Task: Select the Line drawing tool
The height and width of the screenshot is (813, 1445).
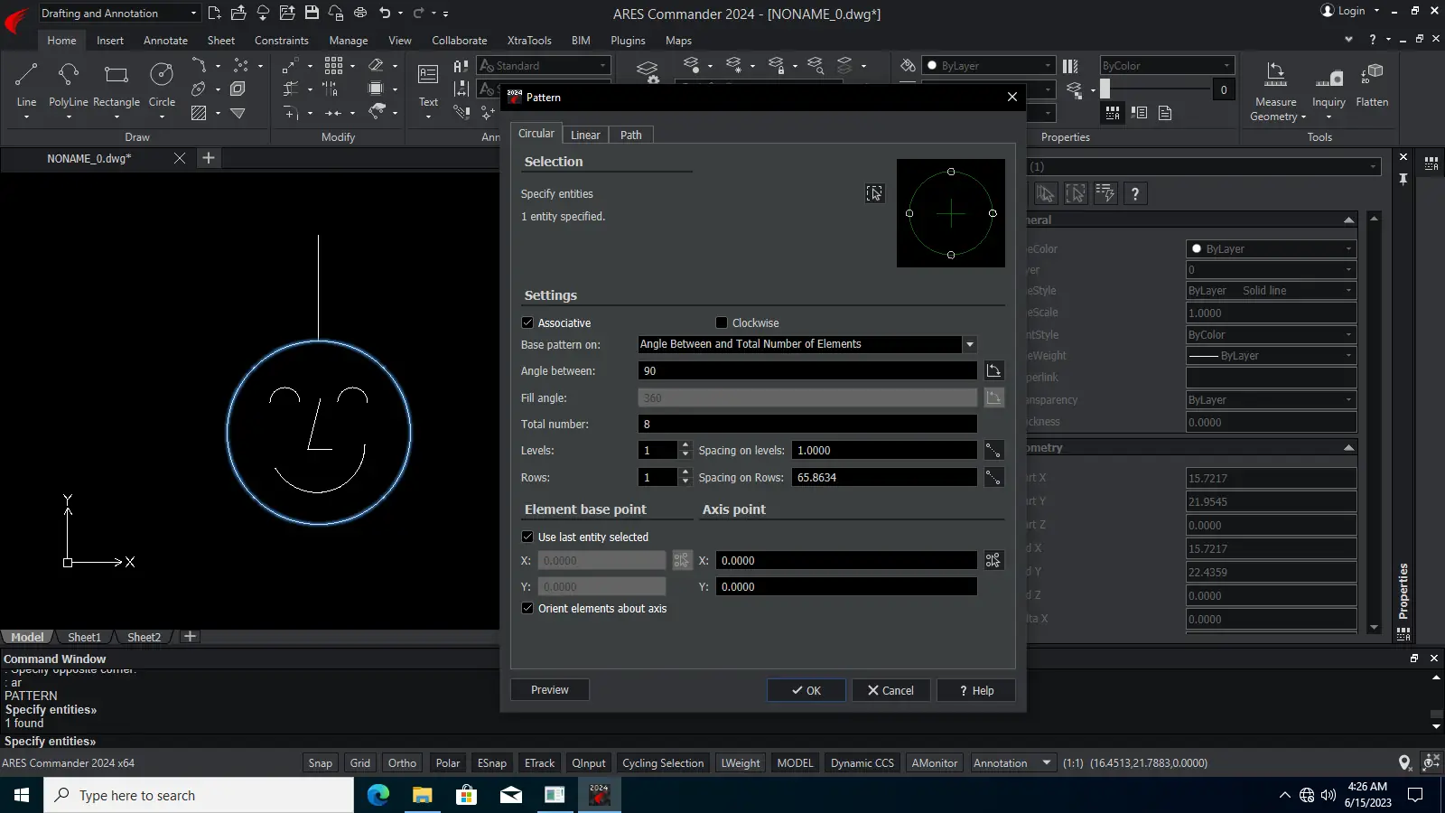Action: [26, 77]
